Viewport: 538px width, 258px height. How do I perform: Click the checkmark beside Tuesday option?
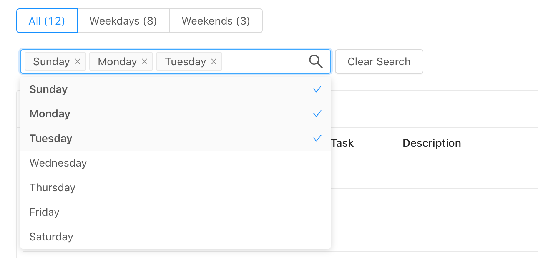pos(317,138)
